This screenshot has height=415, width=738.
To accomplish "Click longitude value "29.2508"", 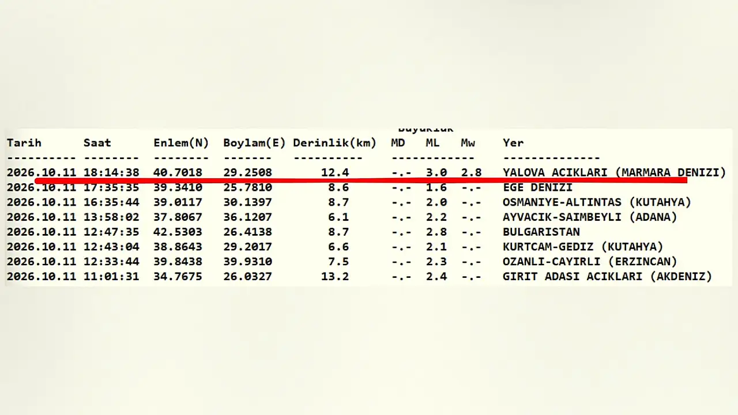I will [247, 172].
